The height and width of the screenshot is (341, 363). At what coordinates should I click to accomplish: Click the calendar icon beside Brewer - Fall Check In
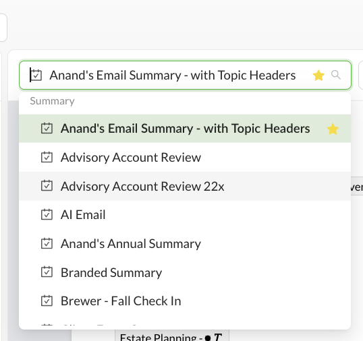[x=47, y=301]
